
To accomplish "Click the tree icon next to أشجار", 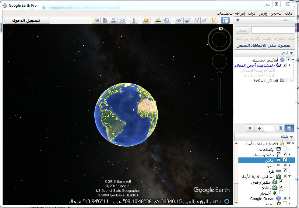I will coord(275,193).
